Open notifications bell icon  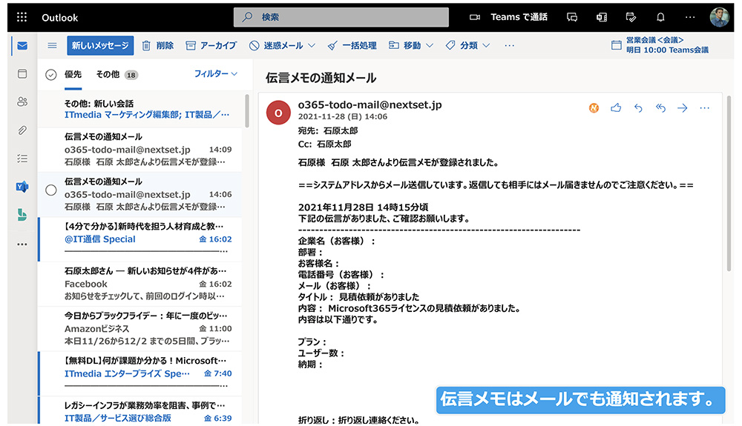pyautogui.click(x=660, y=18)
